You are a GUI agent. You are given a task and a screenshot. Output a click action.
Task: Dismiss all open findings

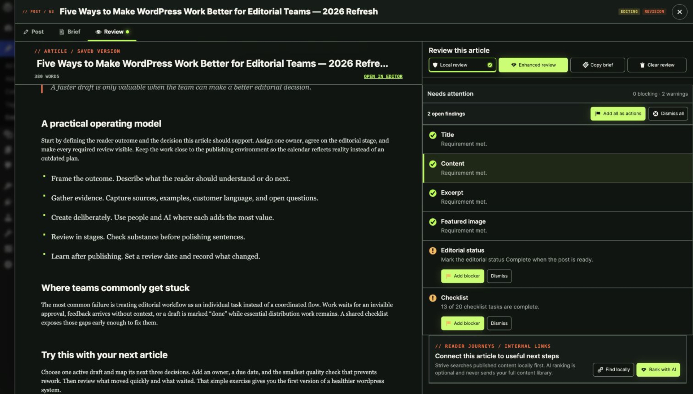tap(668, 114)
